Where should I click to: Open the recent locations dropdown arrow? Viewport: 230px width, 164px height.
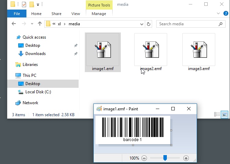(x=32, y=24)
